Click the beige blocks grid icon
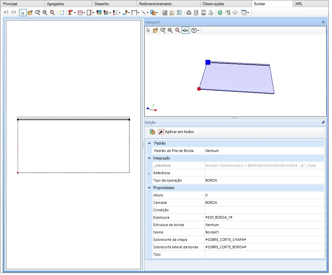This screenshot has width=332, height=275. (172, 13)
